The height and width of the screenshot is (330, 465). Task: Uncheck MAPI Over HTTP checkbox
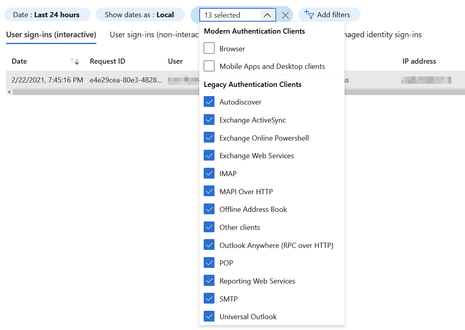point(209,191)
